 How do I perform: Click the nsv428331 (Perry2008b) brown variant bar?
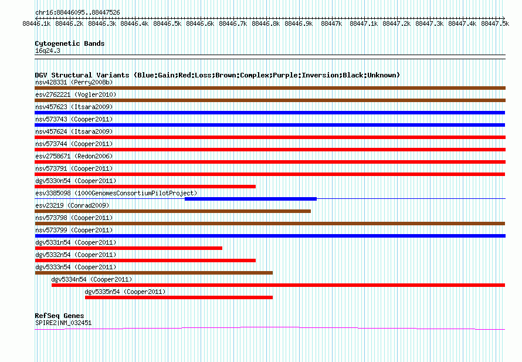[270, 88]
